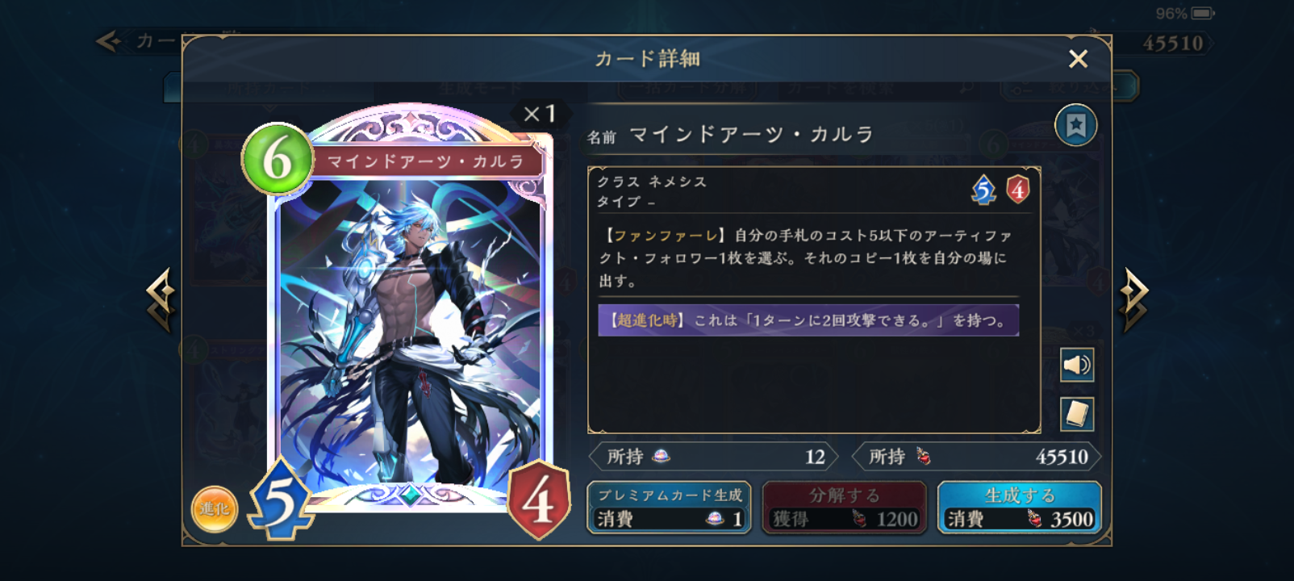Open the flavor text page icon

point(1077,414)
